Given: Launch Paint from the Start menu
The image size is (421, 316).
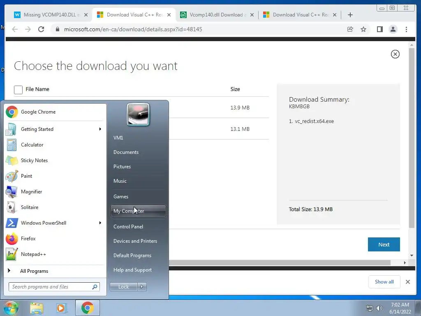Looking at the screenshot, I should point(55,176).
